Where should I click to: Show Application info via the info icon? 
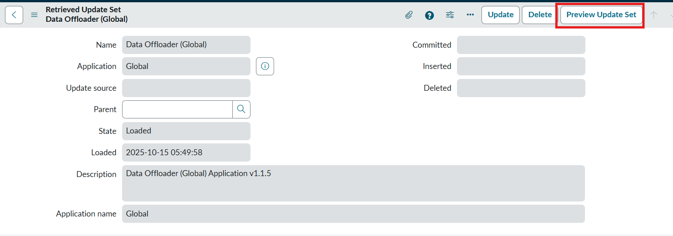(265, 66)
